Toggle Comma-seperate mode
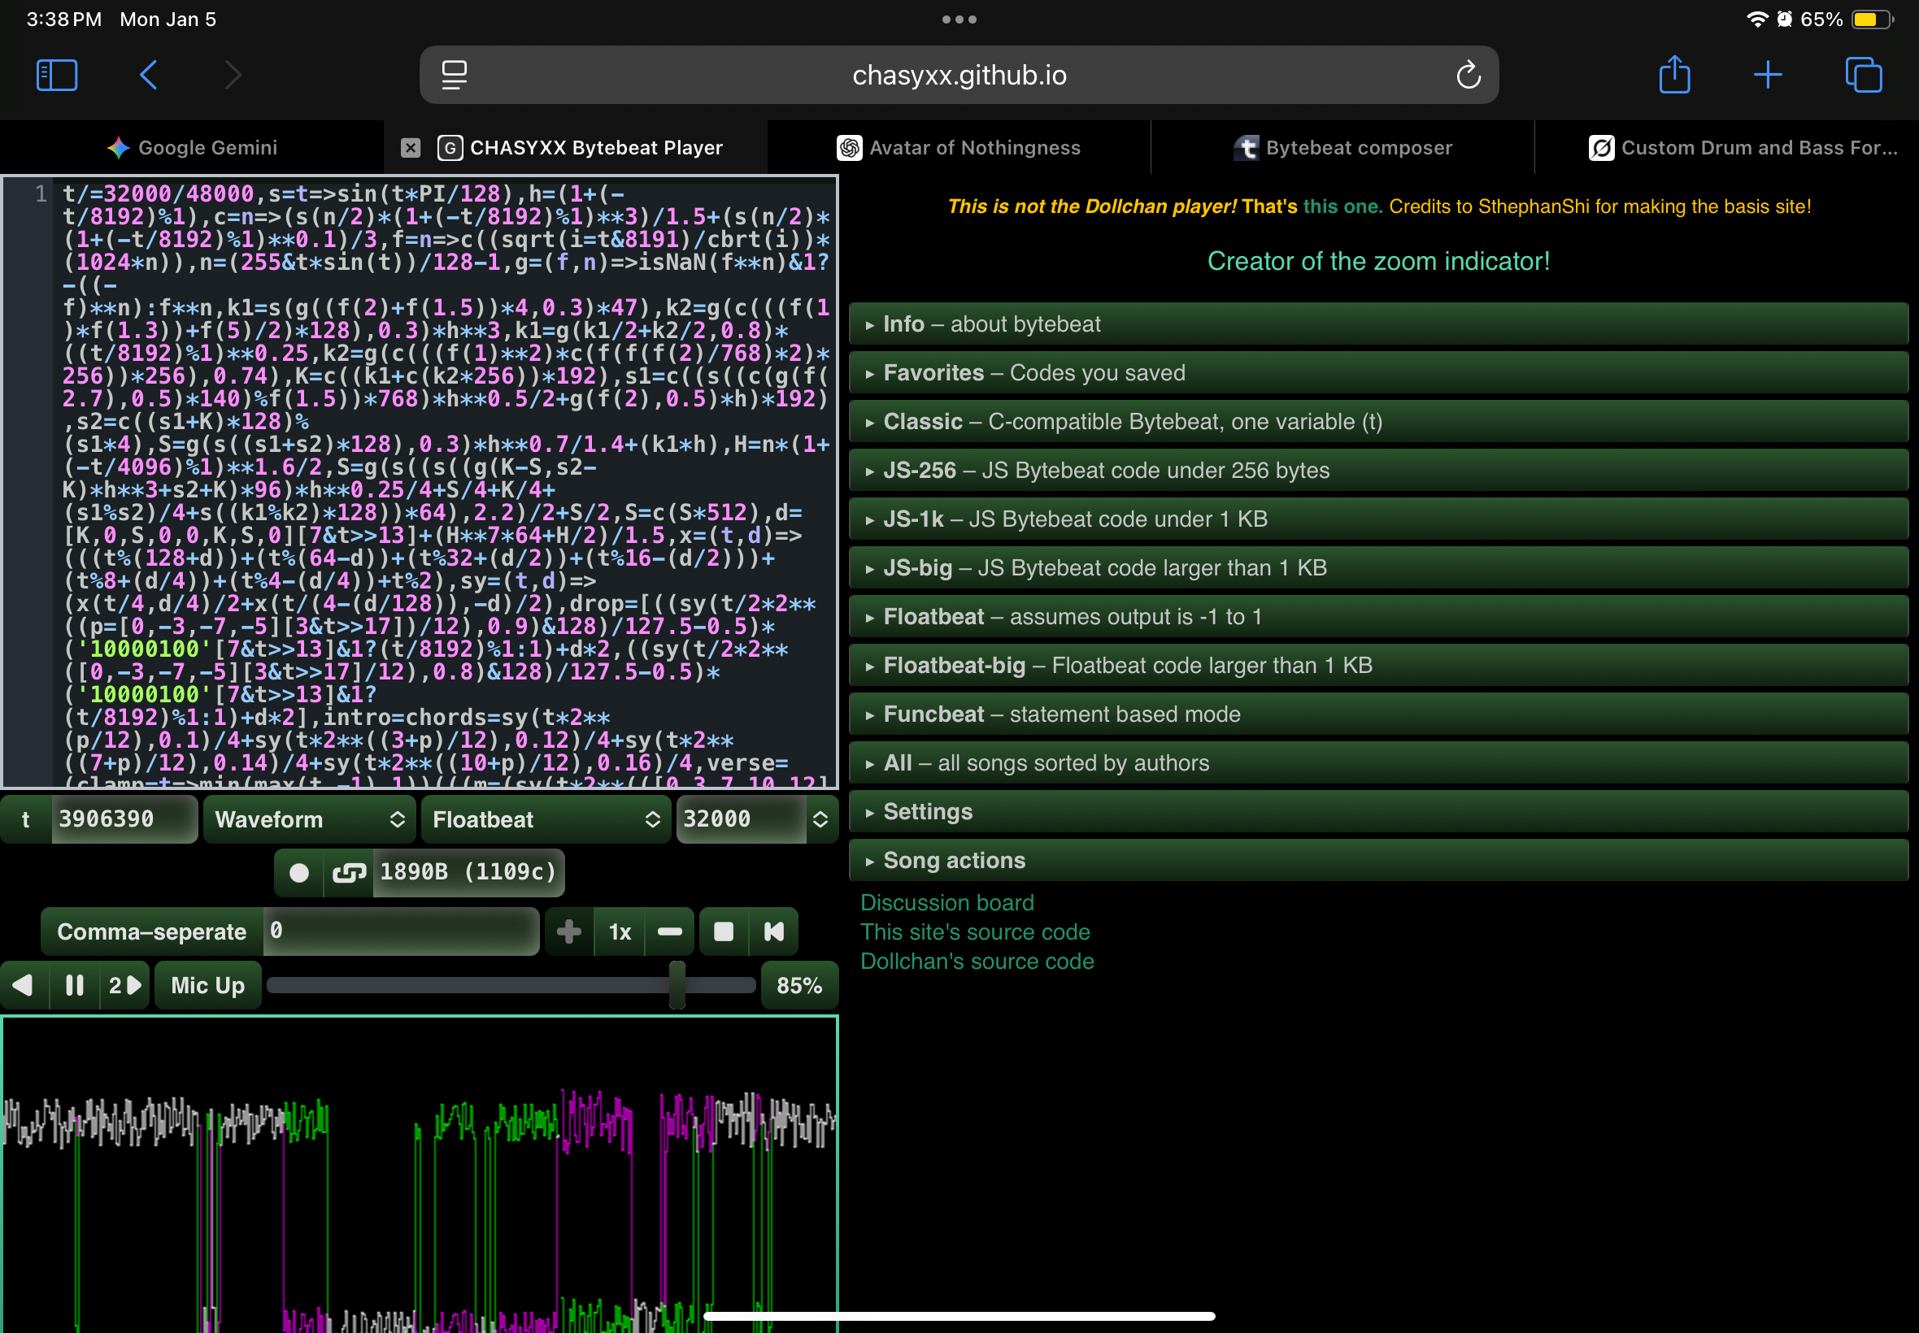 151,931
